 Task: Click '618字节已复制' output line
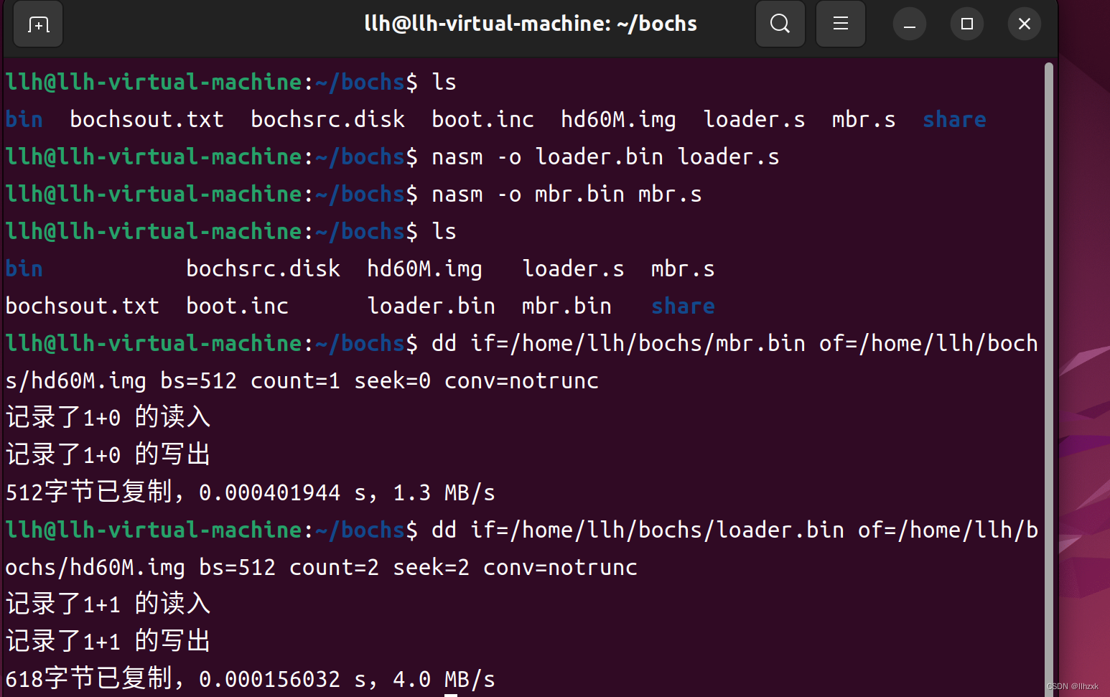click(251, 679)
